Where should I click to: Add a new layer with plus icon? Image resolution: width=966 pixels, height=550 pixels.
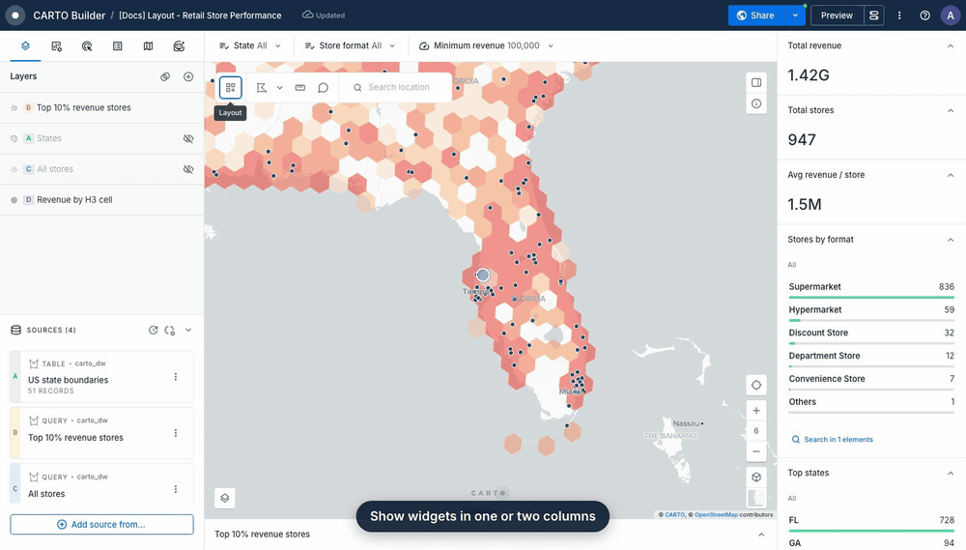[x=188, y=76]
